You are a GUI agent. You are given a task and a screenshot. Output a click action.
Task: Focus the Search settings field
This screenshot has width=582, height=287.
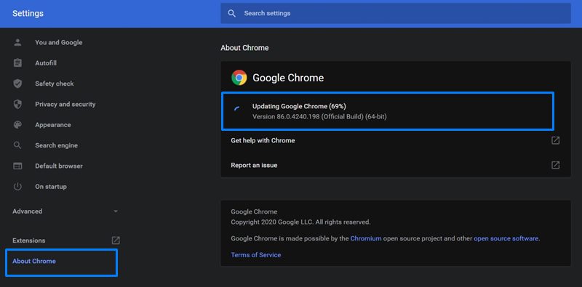(x=396, y=13)
